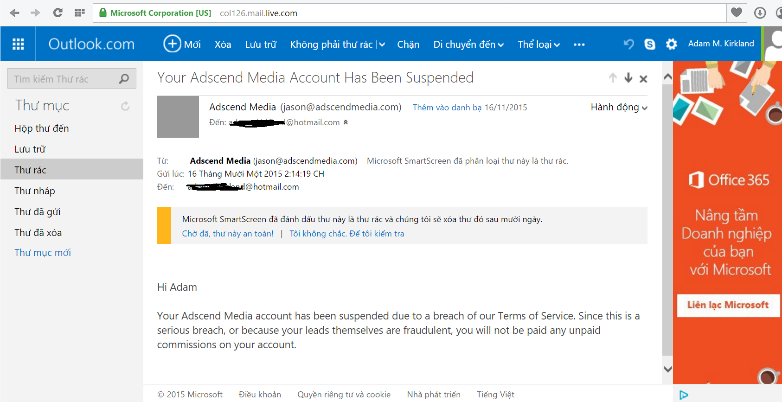Click the search magnifier icon
Image resolution: width=782 pixels, height=402 pixels.
tap(124, 79)
